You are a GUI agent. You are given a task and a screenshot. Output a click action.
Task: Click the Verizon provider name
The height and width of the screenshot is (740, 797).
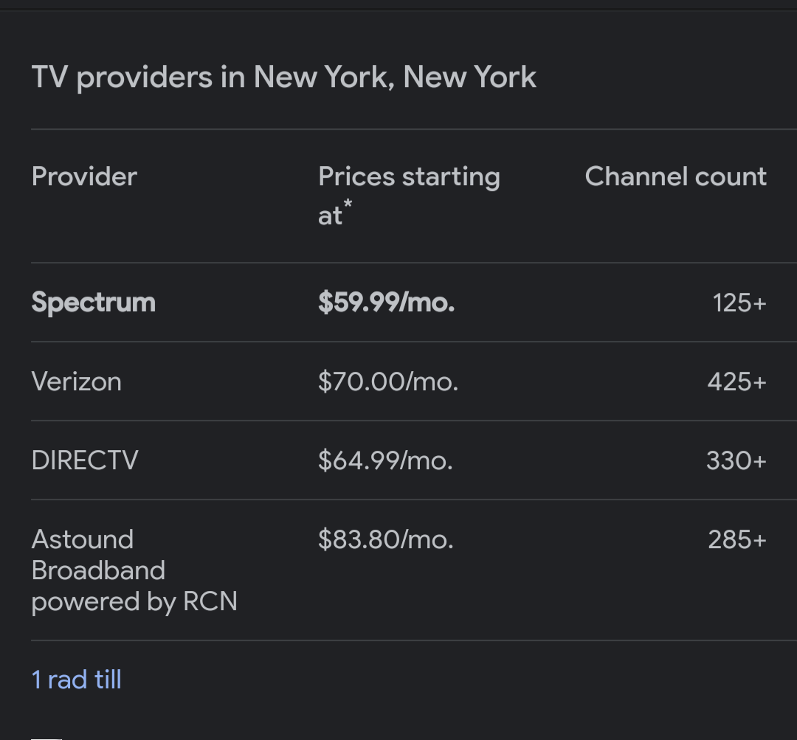coord(76,381)
